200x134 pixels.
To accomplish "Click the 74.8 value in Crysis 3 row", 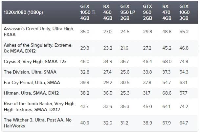I will (x=184, y=61).
